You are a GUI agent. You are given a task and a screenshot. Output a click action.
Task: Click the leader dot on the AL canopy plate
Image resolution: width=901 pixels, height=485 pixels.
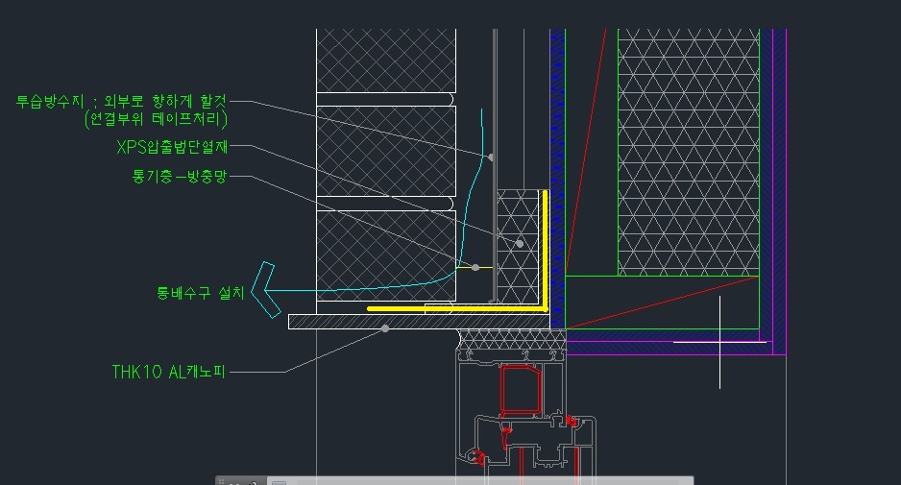point(384,328)
